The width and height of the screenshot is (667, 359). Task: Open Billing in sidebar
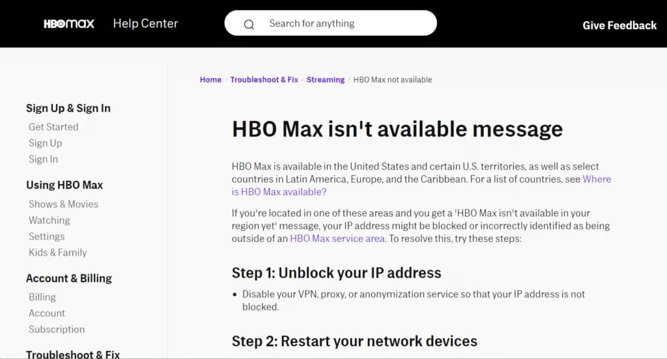click(42, 297)
